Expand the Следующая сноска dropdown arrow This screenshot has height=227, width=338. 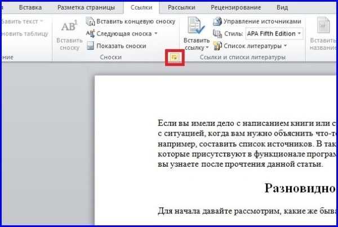(155, 34)
